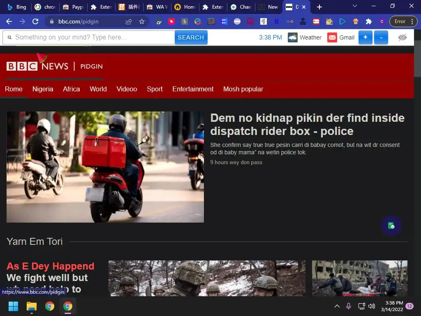Open a new browser tab
The width and height of the screenshot is (421, 316).
point(319,7)
